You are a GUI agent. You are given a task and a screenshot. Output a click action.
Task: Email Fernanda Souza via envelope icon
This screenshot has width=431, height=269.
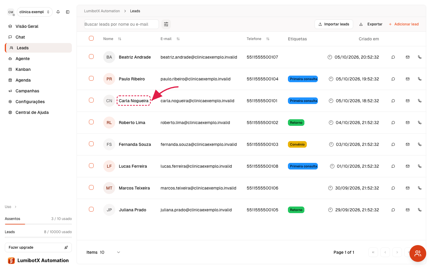[408, 144]
